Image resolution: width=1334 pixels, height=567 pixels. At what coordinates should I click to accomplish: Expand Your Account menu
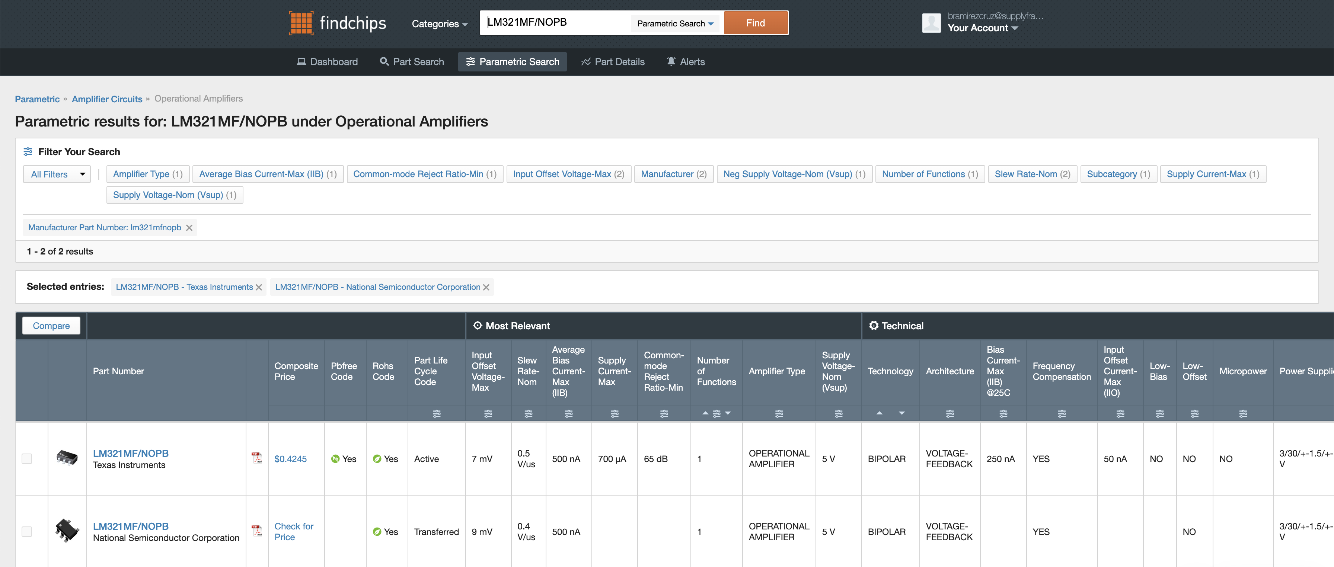[x=982, y=28]
